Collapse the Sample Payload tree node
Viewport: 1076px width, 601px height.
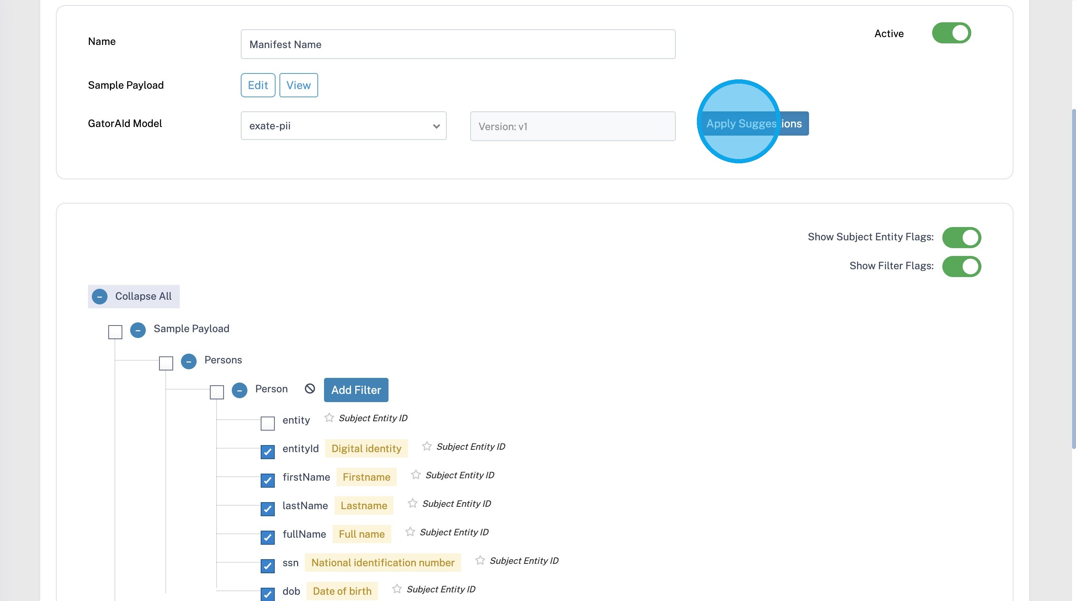click(x=138, y=330)
